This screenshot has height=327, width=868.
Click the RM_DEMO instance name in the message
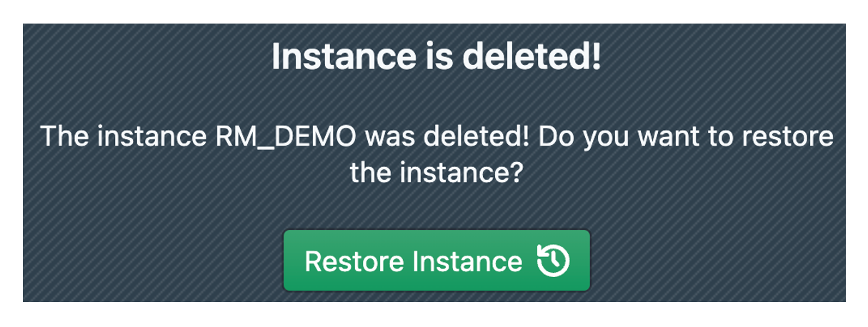[285, 136]
